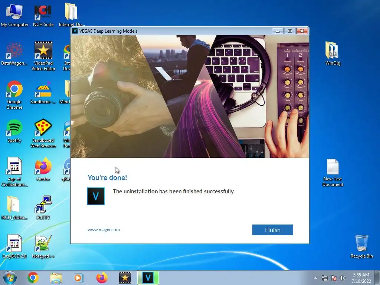The width and height of the screenshot is (380, 285).
Task: Click the taskbar clock showing 5:55 AM
Action: click(x=361, y=278)
